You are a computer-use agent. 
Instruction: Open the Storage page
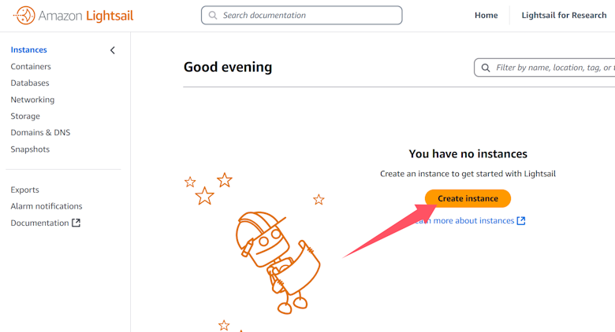click(x=25, y=116)
